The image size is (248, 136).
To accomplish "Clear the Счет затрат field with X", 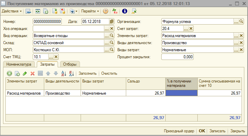I will point(191,29).
